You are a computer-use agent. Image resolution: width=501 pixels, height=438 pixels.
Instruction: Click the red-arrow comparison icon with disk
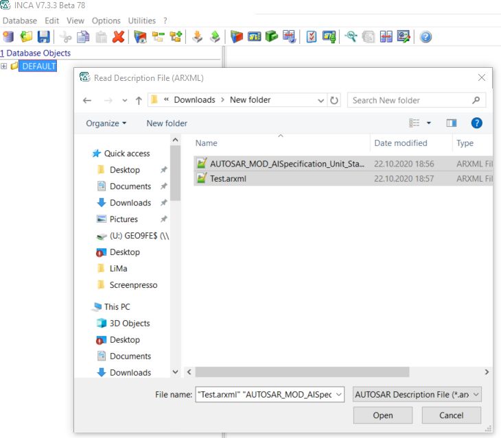(x=289, y=37)
